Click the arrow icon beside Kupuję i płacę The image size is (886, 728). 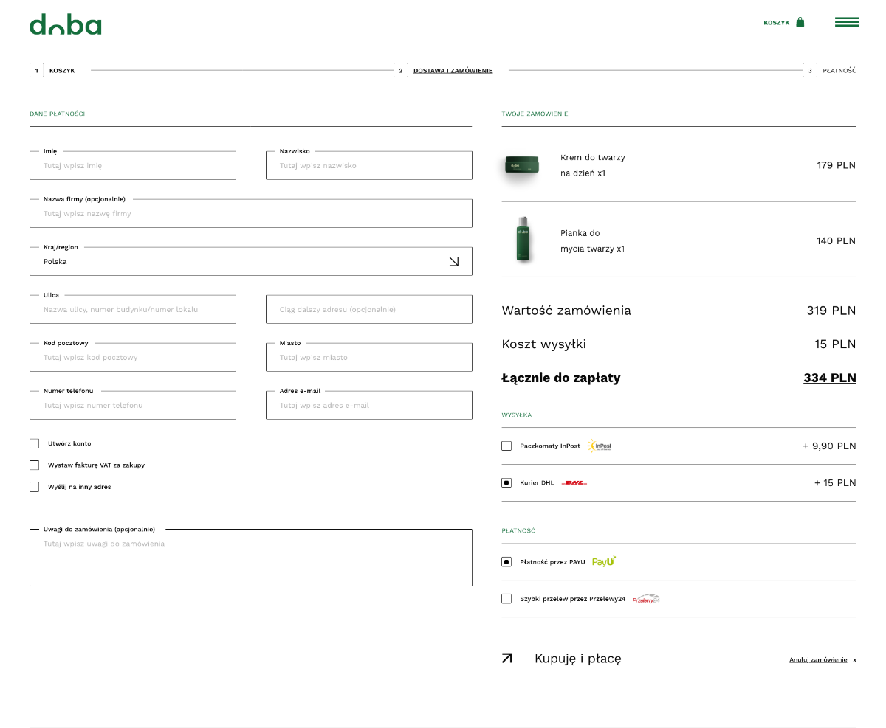[506, 658]
